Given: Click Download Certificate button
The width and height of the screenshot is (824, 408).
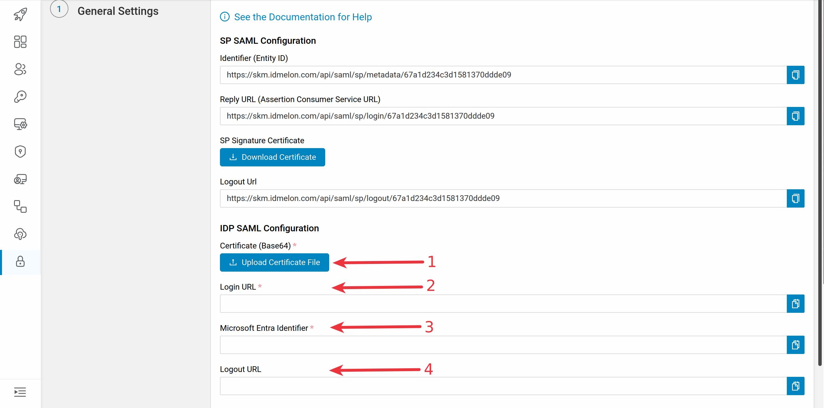Looking at the screenshot, I should (273, 157).
